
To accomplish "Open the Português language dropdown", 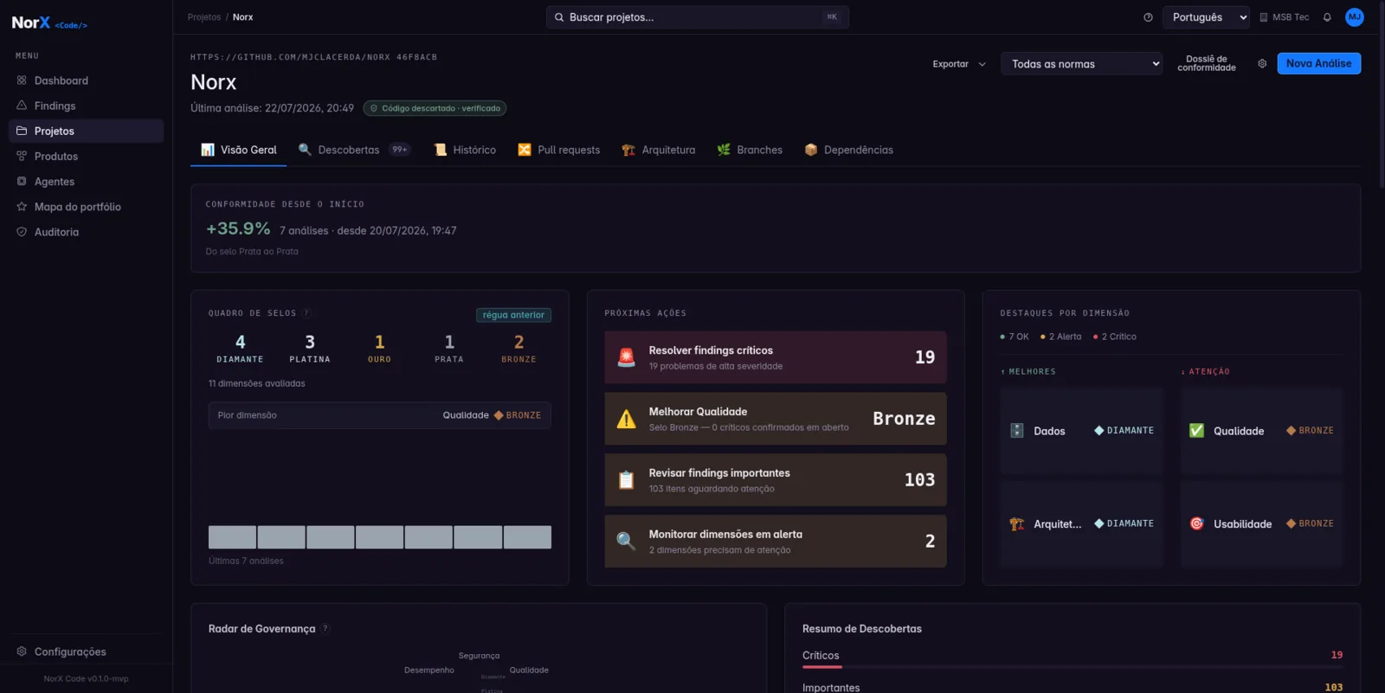I will click(1206, 17).
